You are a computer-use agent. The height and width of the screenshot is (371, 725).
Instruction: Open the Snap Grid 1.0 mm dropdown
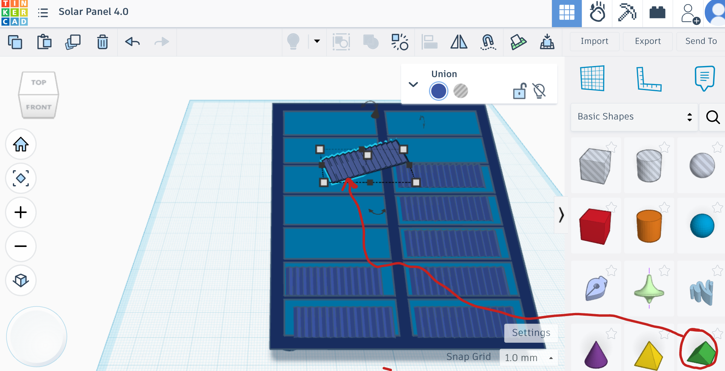point(529,358)
